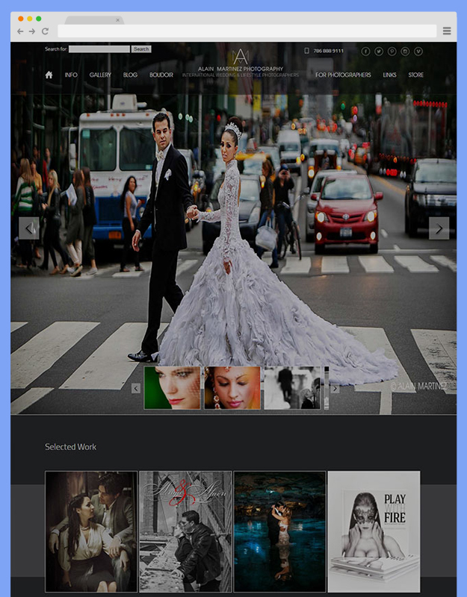Click the browser back arrow
Viewport: 467px width, 597px height.
pyautogui.click(x=20, y=31)
